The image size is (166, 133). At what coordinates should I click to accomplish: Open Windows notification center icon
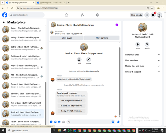pyautogui.click(x=162, y=130)
